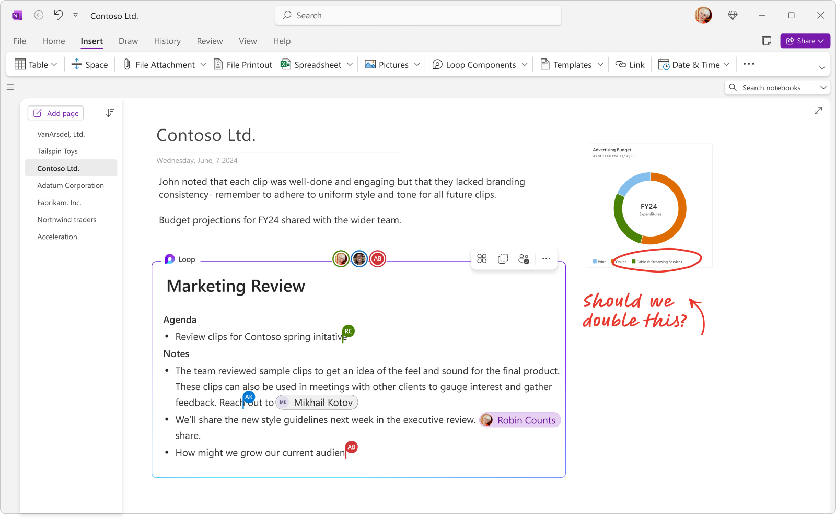Open the notebook view icon beside Share
The height and width of the screenshot is (520, 836).
767,41
